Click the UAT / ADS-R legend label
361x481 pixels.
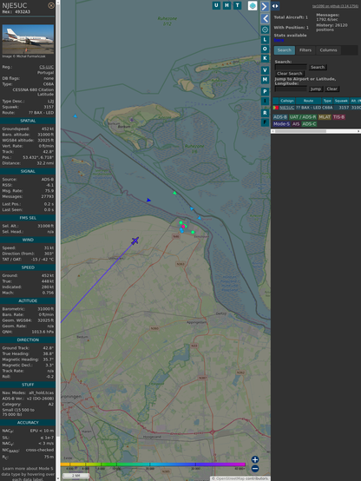302,117
